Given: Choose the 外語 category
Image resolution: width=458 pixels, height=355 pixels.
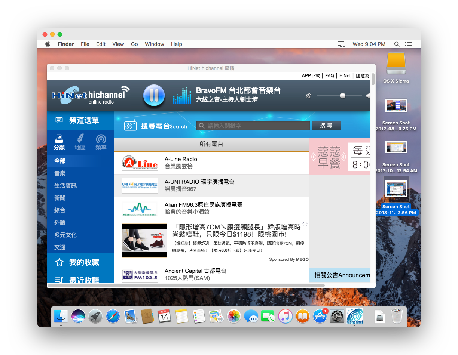Looking at the screenshot, I should (x=60, y=222).
